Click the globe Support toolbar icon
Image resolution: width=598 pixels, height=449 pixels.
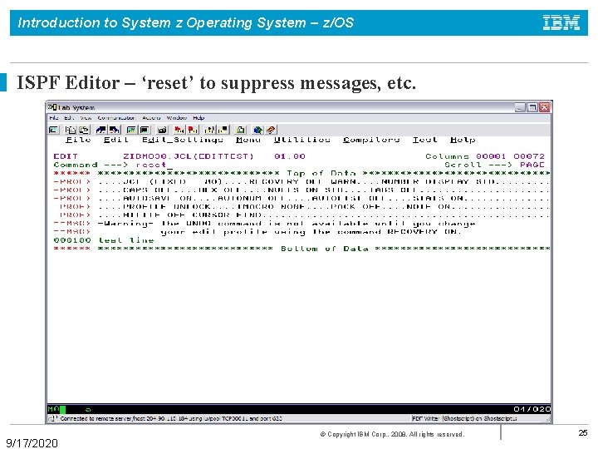(257, 130)
